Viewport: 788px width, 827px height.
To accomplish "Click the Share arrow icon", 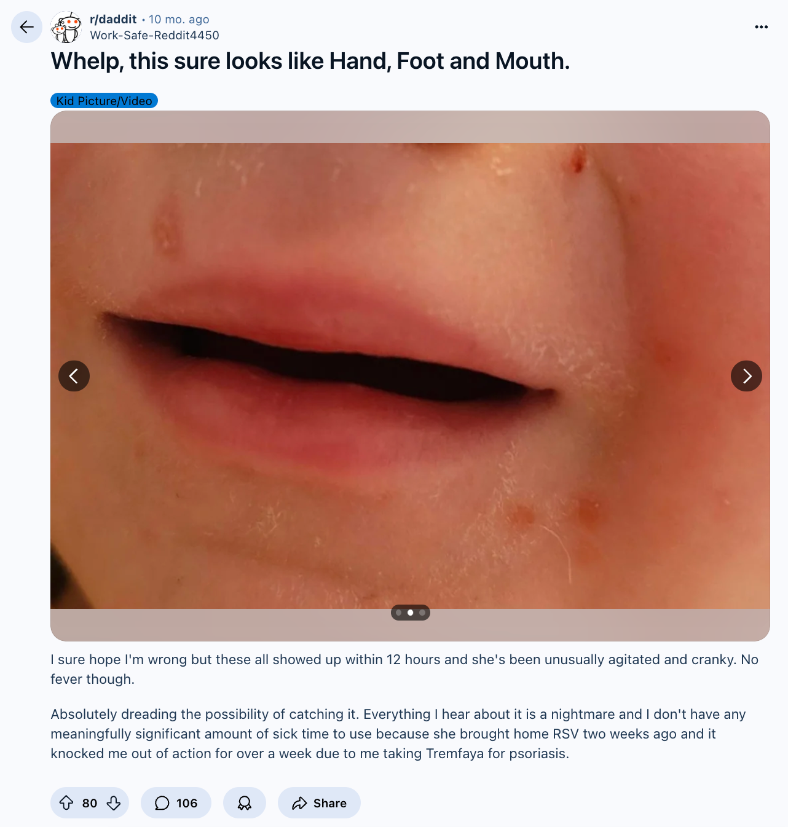I will [299, 803].
